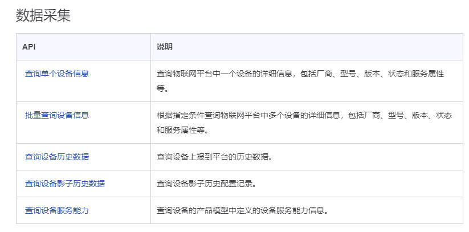Click the text 查询设备影子历史配置记录。
The width and height of the screenshot is (469, 232).
click(x=206, y=184)
